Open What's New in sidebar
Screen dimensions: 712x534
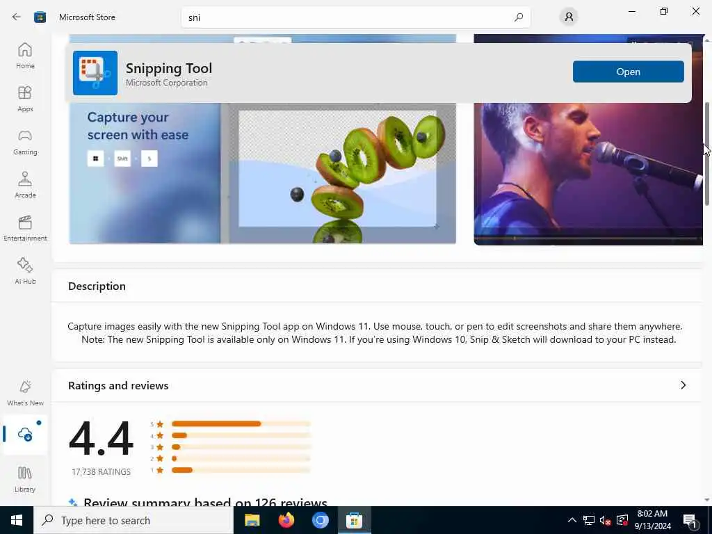tap(25, 394)
